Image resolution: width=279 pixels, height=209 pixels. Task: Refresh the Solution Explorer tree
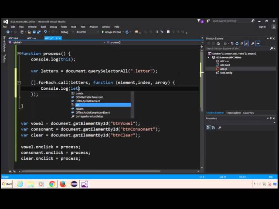(x=237, y=44)
